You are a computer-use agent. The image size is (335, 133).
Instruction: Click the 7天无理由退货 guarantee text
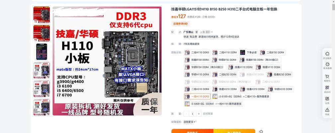click(x=191, y=44)
